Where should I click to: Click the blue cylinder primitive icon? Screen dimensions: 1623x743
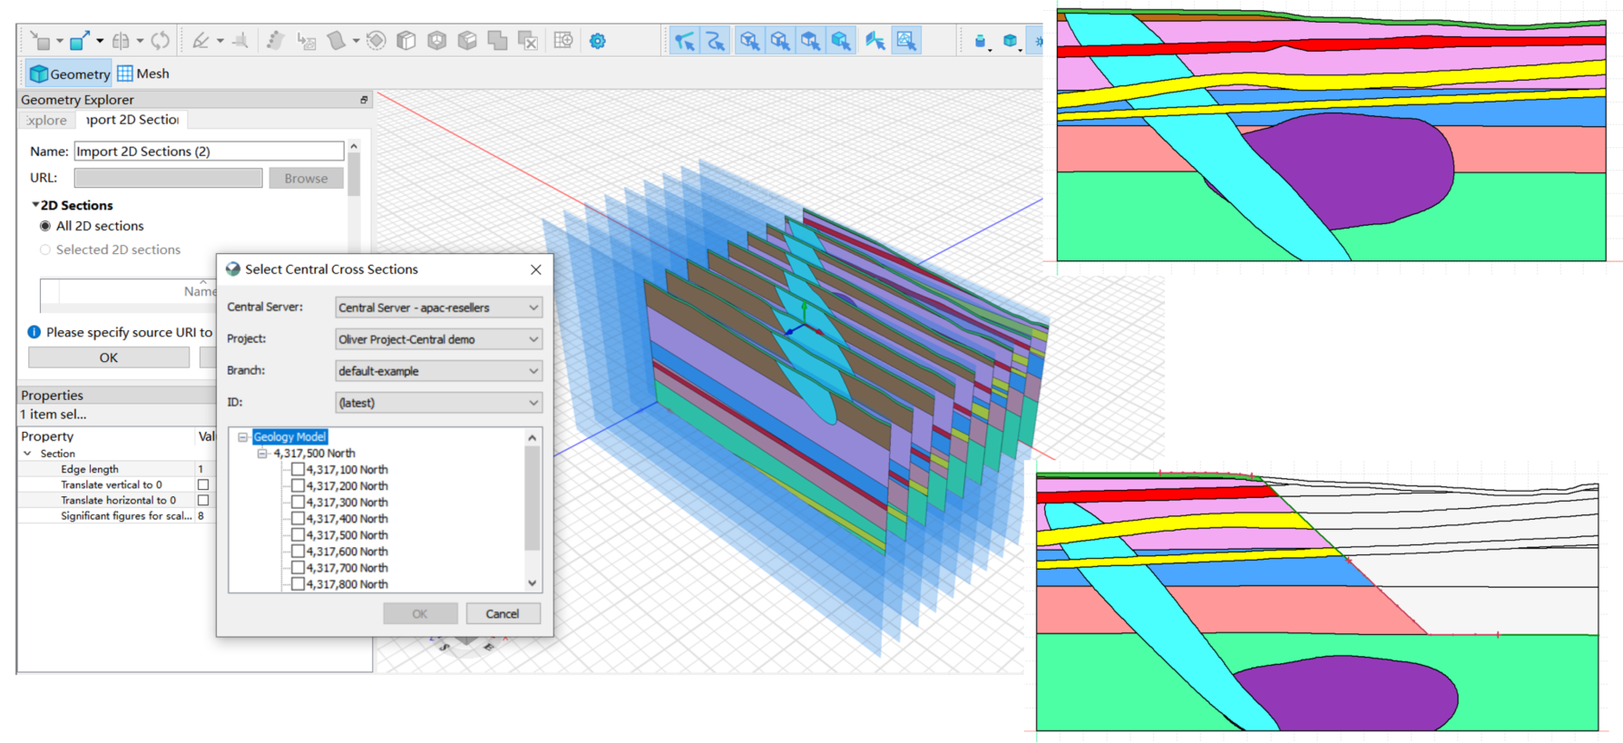pos(980,41)
